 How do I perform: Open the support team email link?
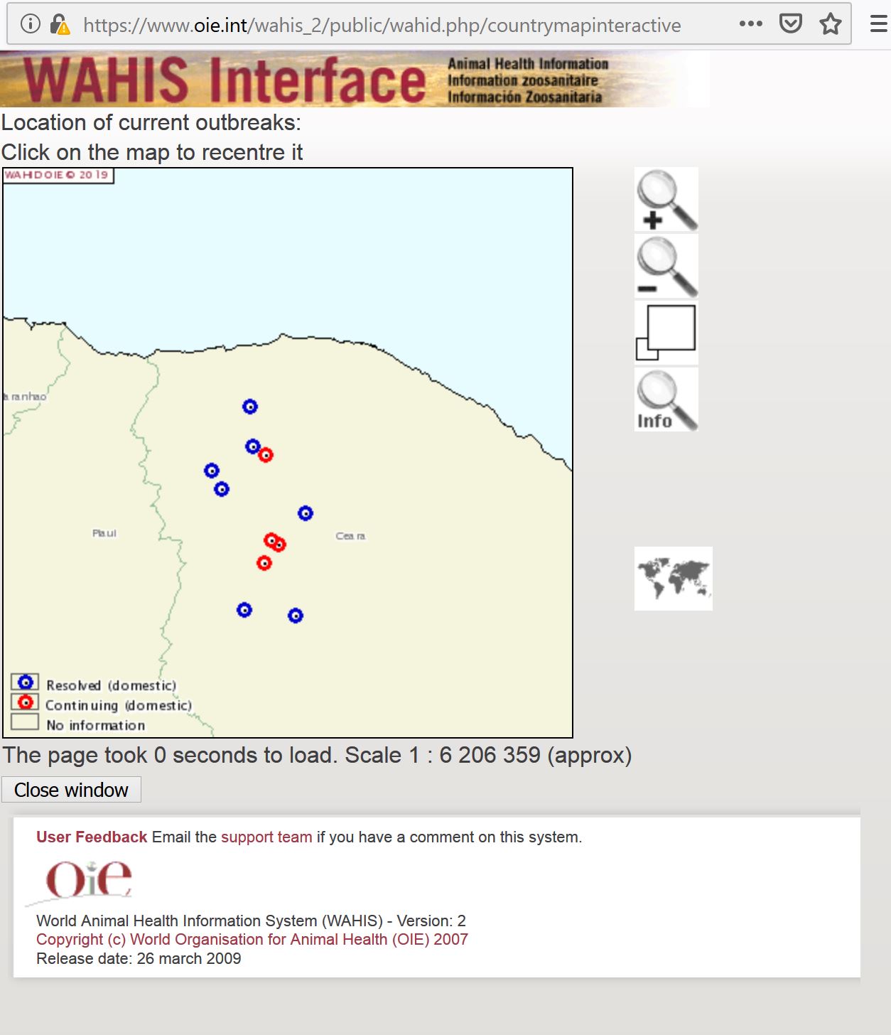[x=266, y=837]
